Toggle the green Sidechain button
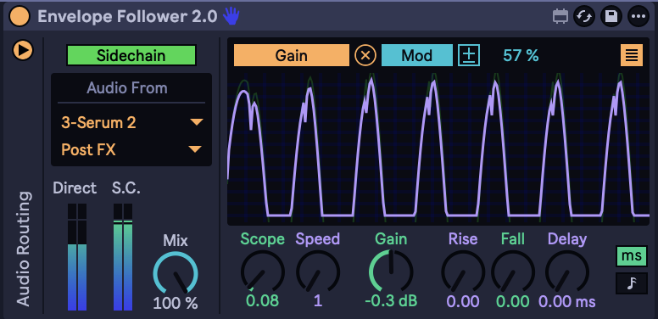 coord(131,55)
